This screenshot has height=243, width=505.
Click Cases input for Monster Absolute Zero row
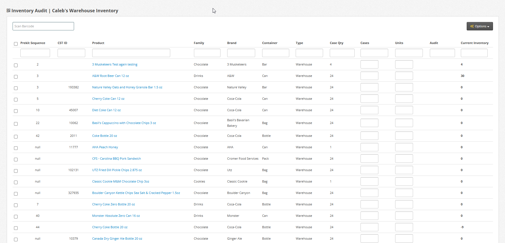pos(369,216)
